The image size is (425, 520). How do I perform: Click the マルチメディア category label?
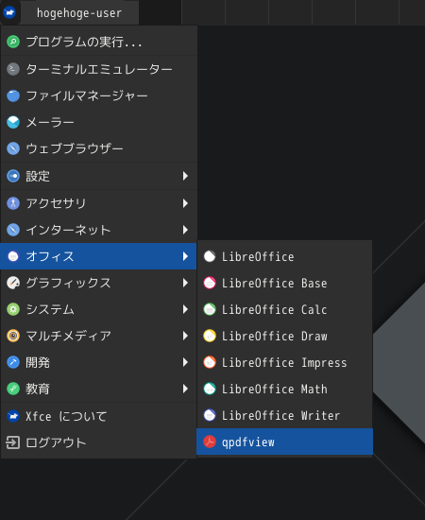(x=68, y=336)
